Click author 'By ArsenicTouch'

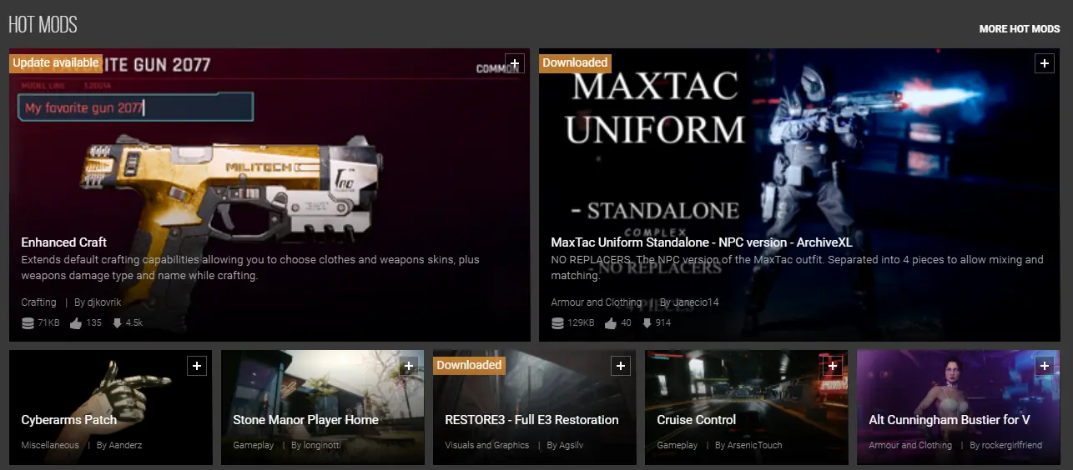click(x=749, y=445)
